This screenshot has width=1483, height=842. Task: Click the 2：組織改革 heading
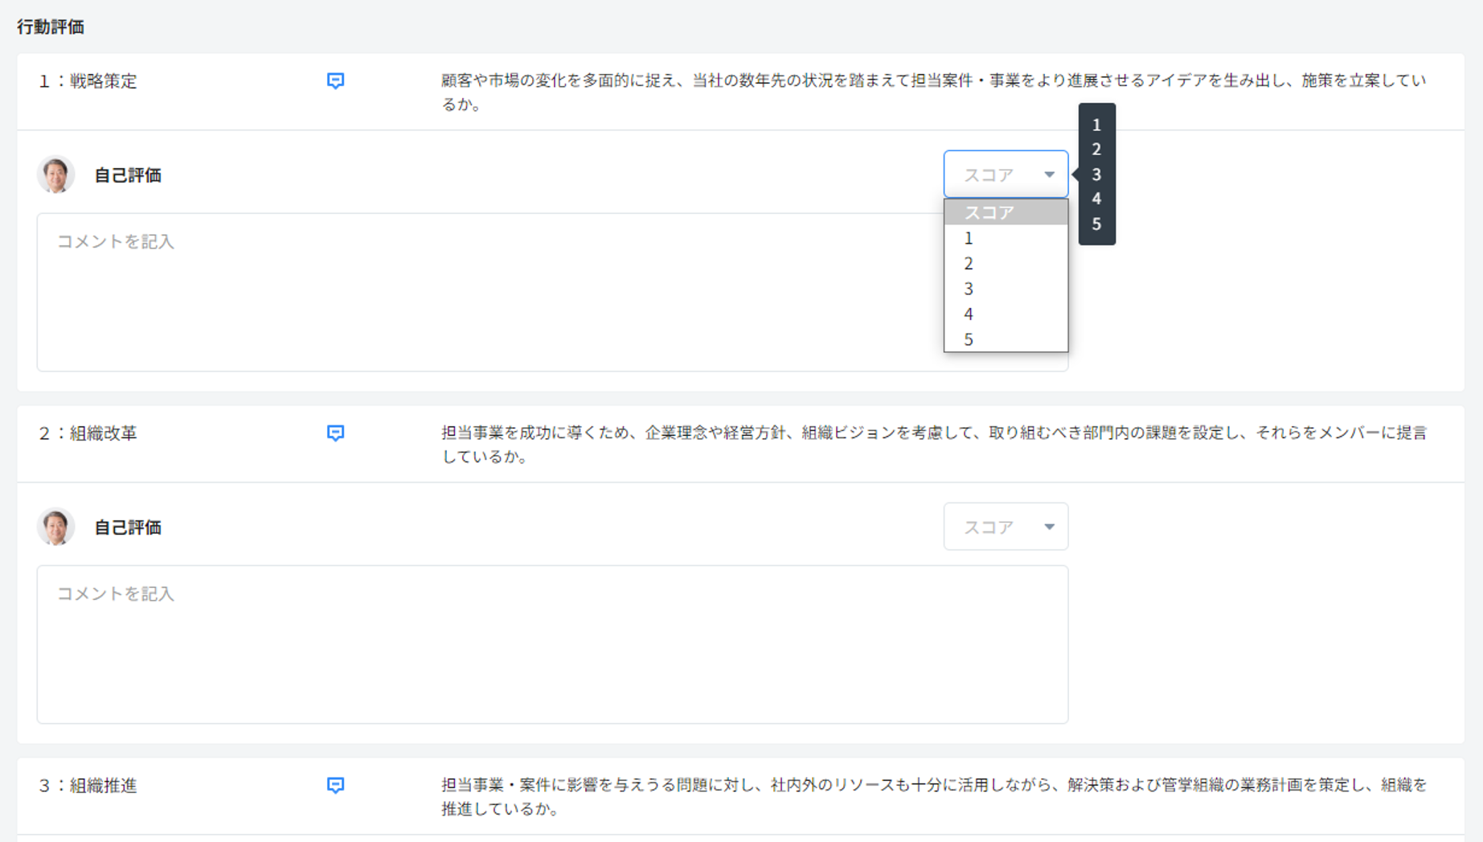[88, 433]
